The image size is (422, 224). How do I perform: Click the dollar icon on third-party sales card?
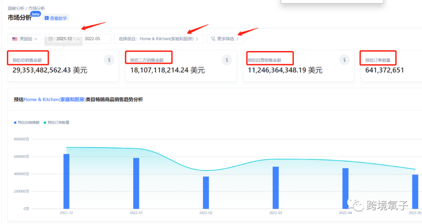[x=227, y=60]
